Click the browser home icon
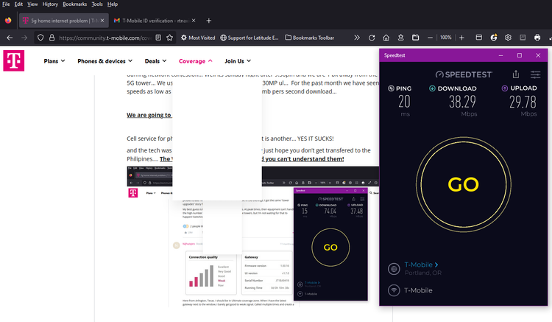 [386, 38]
